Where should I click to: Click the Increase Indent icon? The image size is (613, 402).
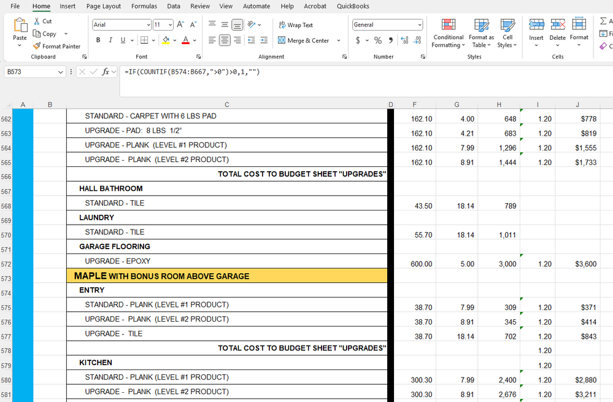264,40
